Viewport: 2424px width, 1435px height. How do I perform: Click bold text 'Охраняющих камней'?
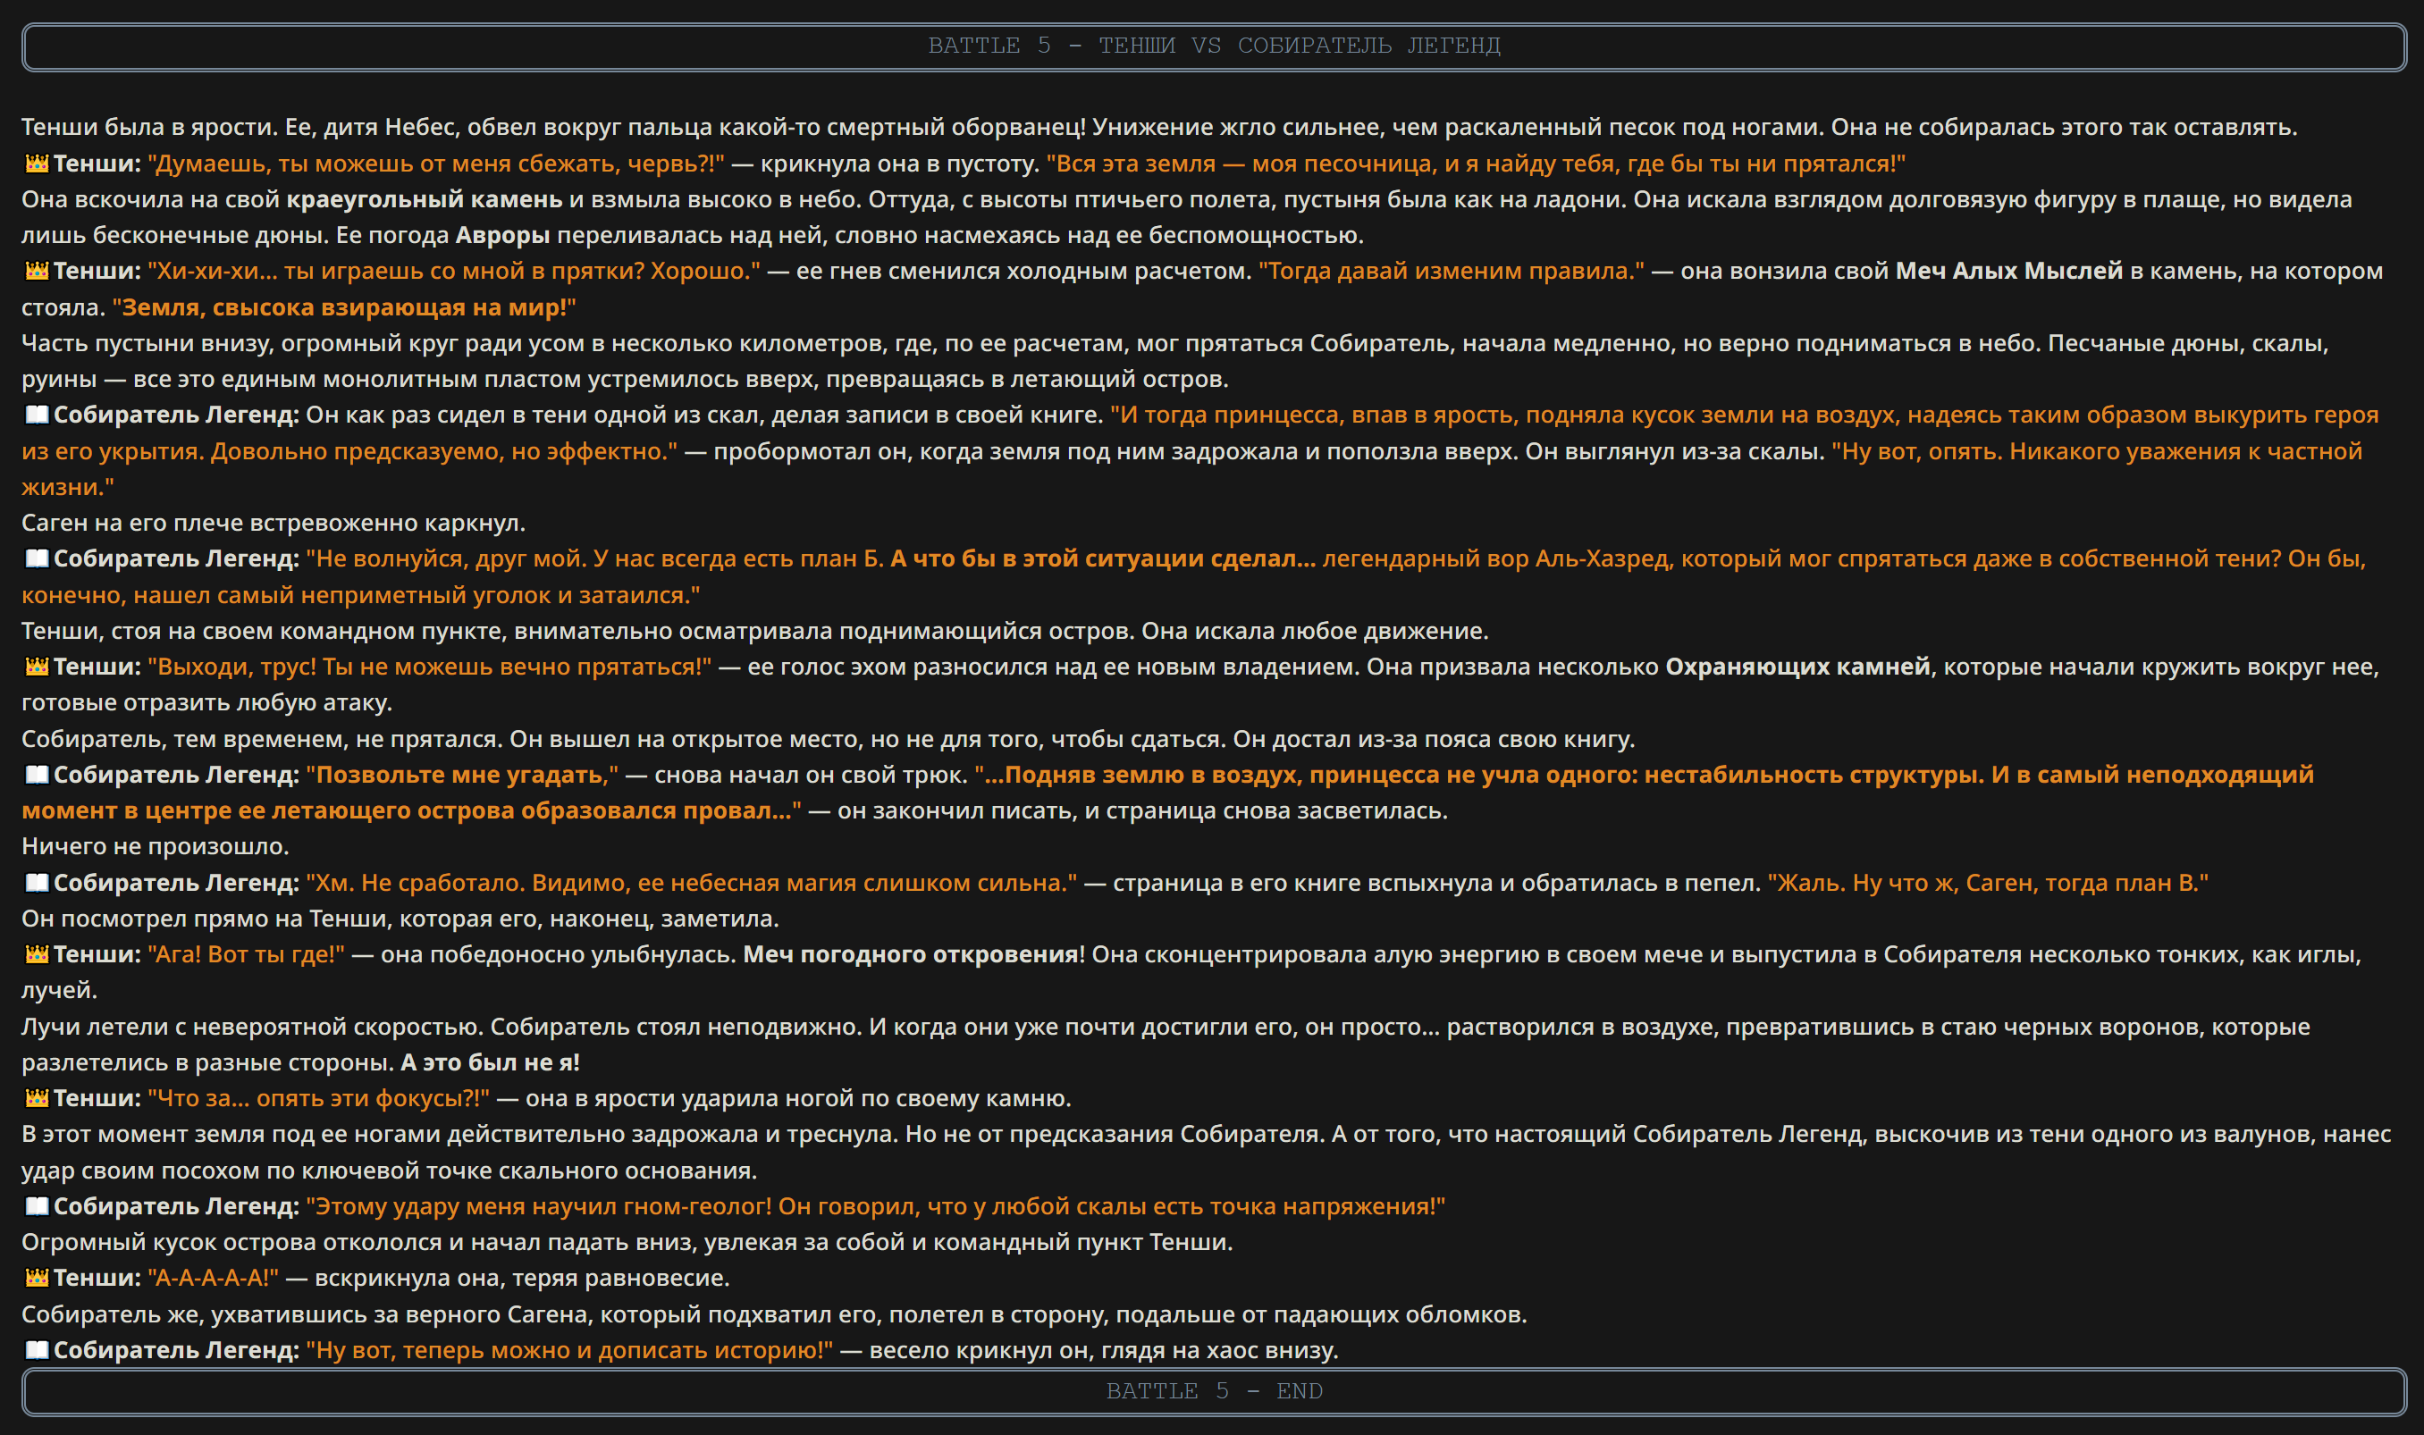pos(1797,667)
